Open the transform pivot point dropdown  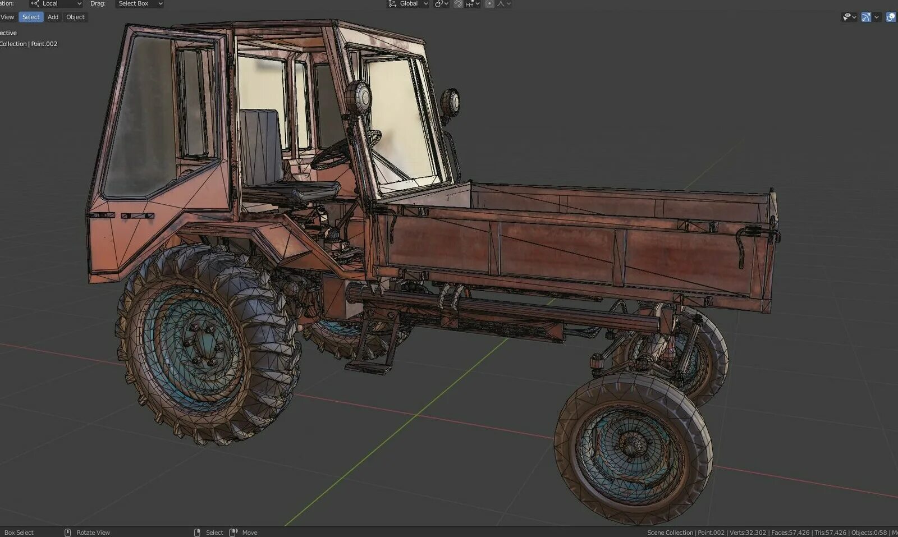click(442, 3)
